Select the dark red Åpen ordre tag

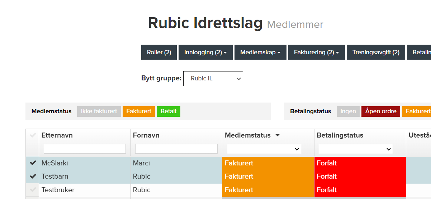tap(381, 111)
